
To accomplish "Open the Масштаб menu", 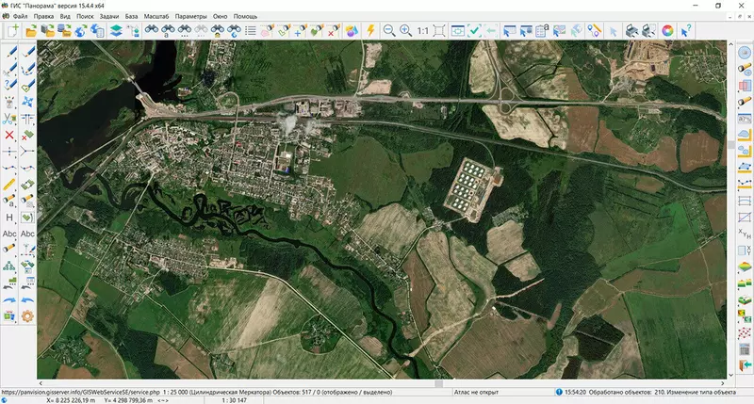I will pyautogui.click(x=156, y=17).
